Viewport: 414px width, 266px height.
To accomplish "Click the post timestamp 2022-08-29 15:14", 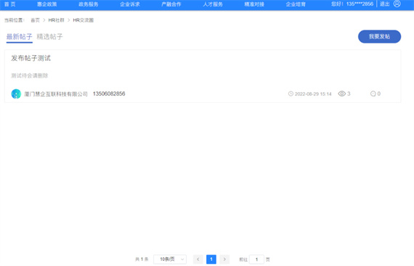I will click(x=313, y=93).
